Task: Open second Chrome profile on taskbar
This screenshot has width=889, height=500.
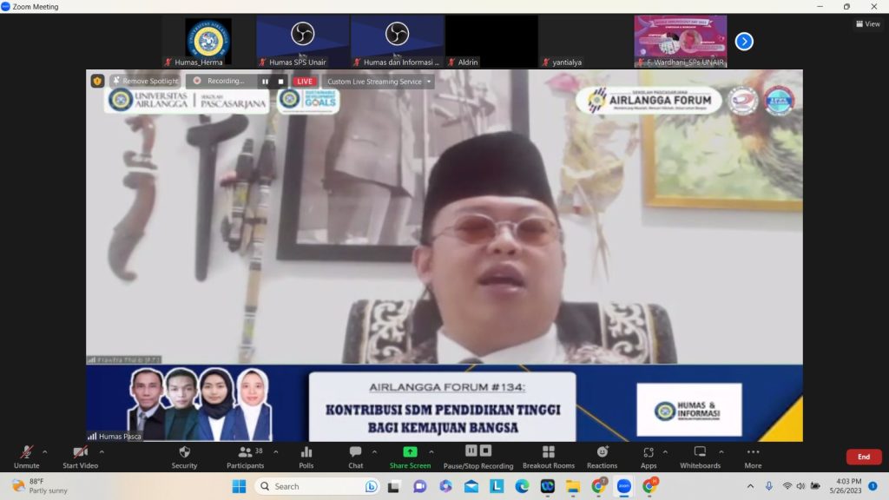Action: click(649, 486)
